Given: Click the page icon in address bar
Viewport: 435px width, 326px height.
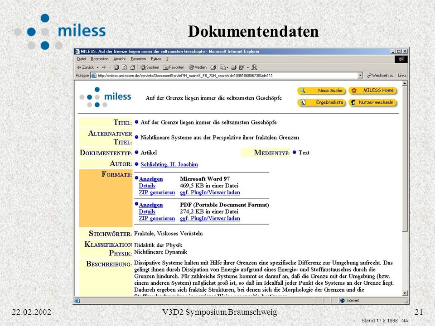Looking at the screenshot, I should 94,76.
